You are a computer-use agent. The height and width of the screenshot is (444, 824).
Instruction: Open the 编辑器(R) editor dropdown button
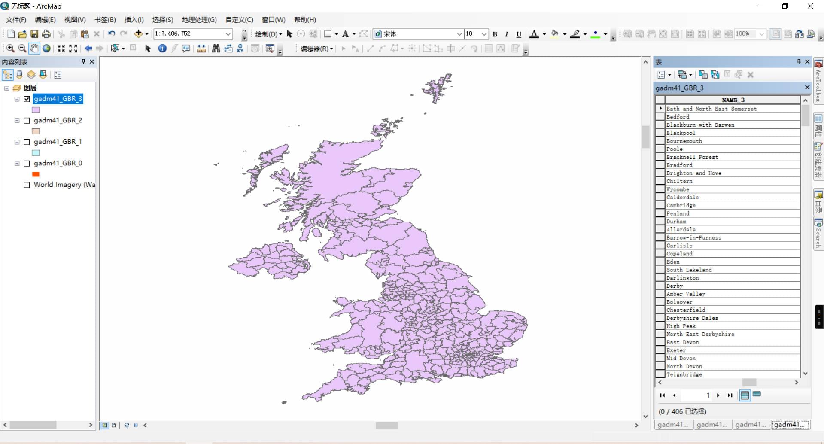coord(317,49)
